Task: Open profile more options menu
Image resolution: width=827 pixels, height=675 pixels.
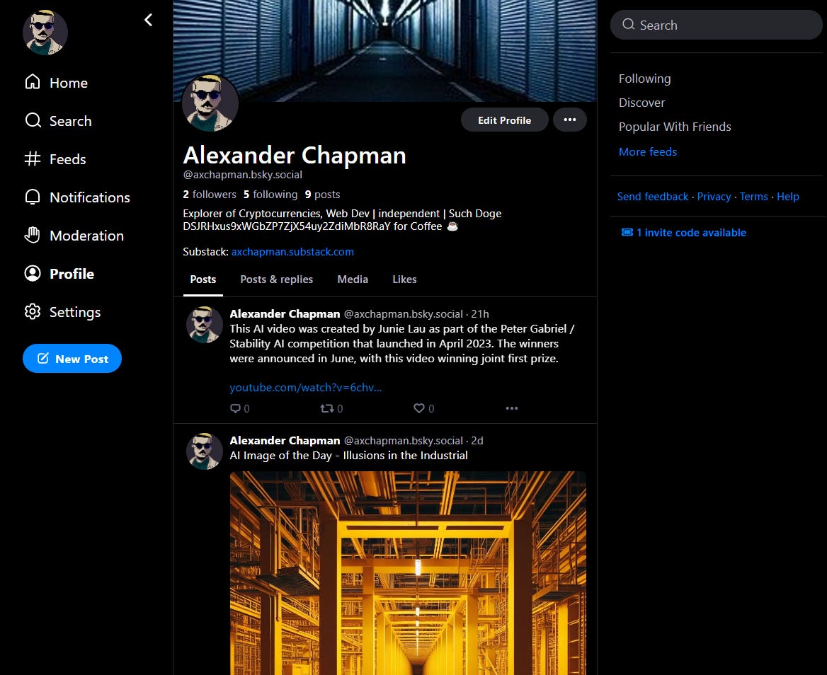Action: [x=569, y=120]
